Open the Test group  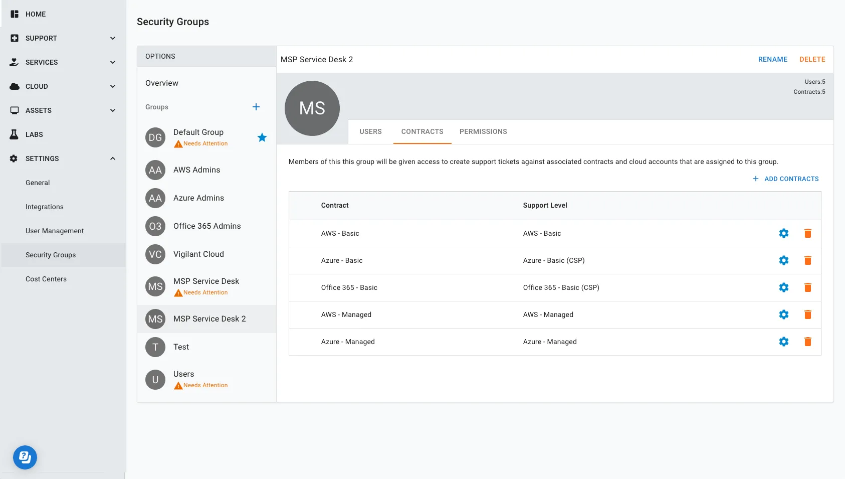pos(206,347)
